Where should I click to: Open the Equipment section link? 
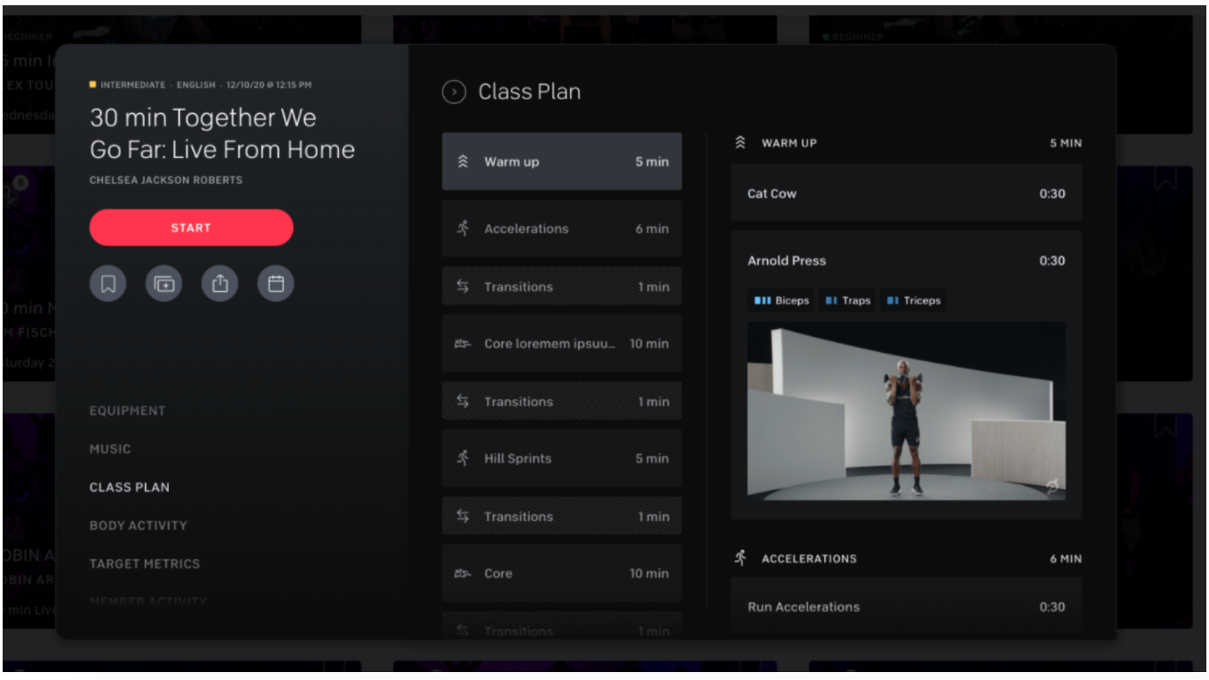127,410
